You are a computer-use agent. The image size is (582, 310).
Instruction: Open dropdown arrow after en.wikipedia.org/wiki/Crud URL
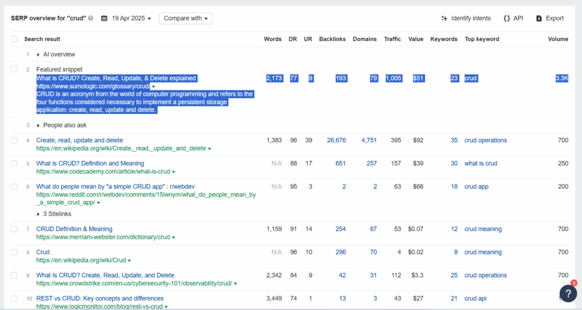click(130, 261)
